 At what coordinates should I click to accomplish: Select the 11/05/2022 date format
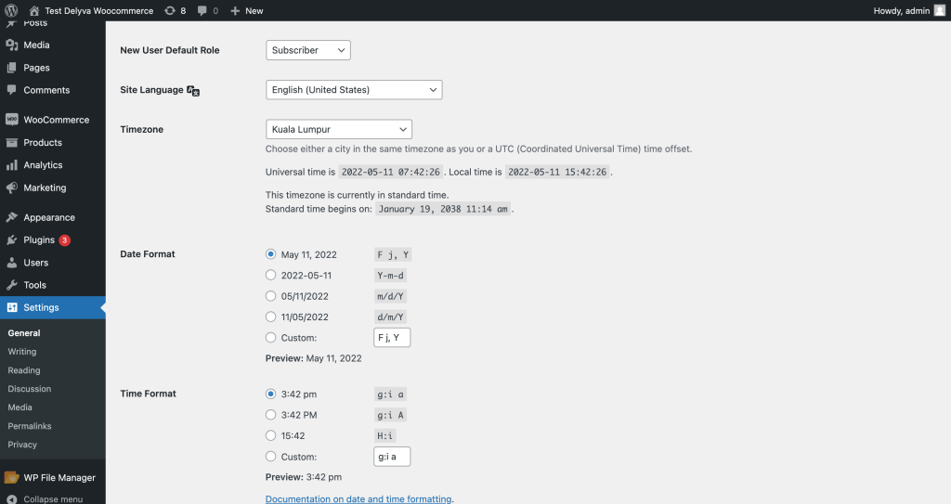click(270, 317)
